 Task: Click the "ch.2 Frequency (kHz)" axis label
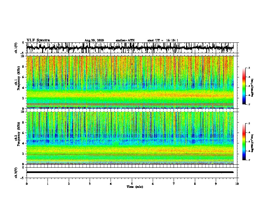click(18, 134)
